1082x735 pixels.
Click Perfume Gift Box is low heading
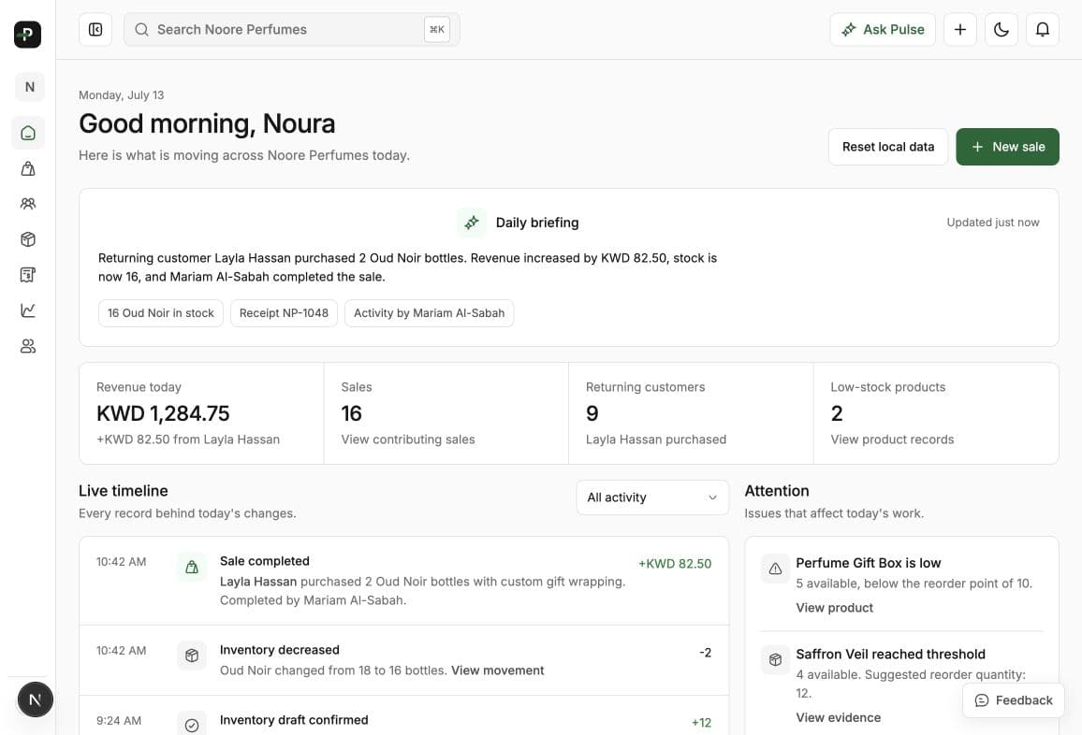[x=868, y=563]
